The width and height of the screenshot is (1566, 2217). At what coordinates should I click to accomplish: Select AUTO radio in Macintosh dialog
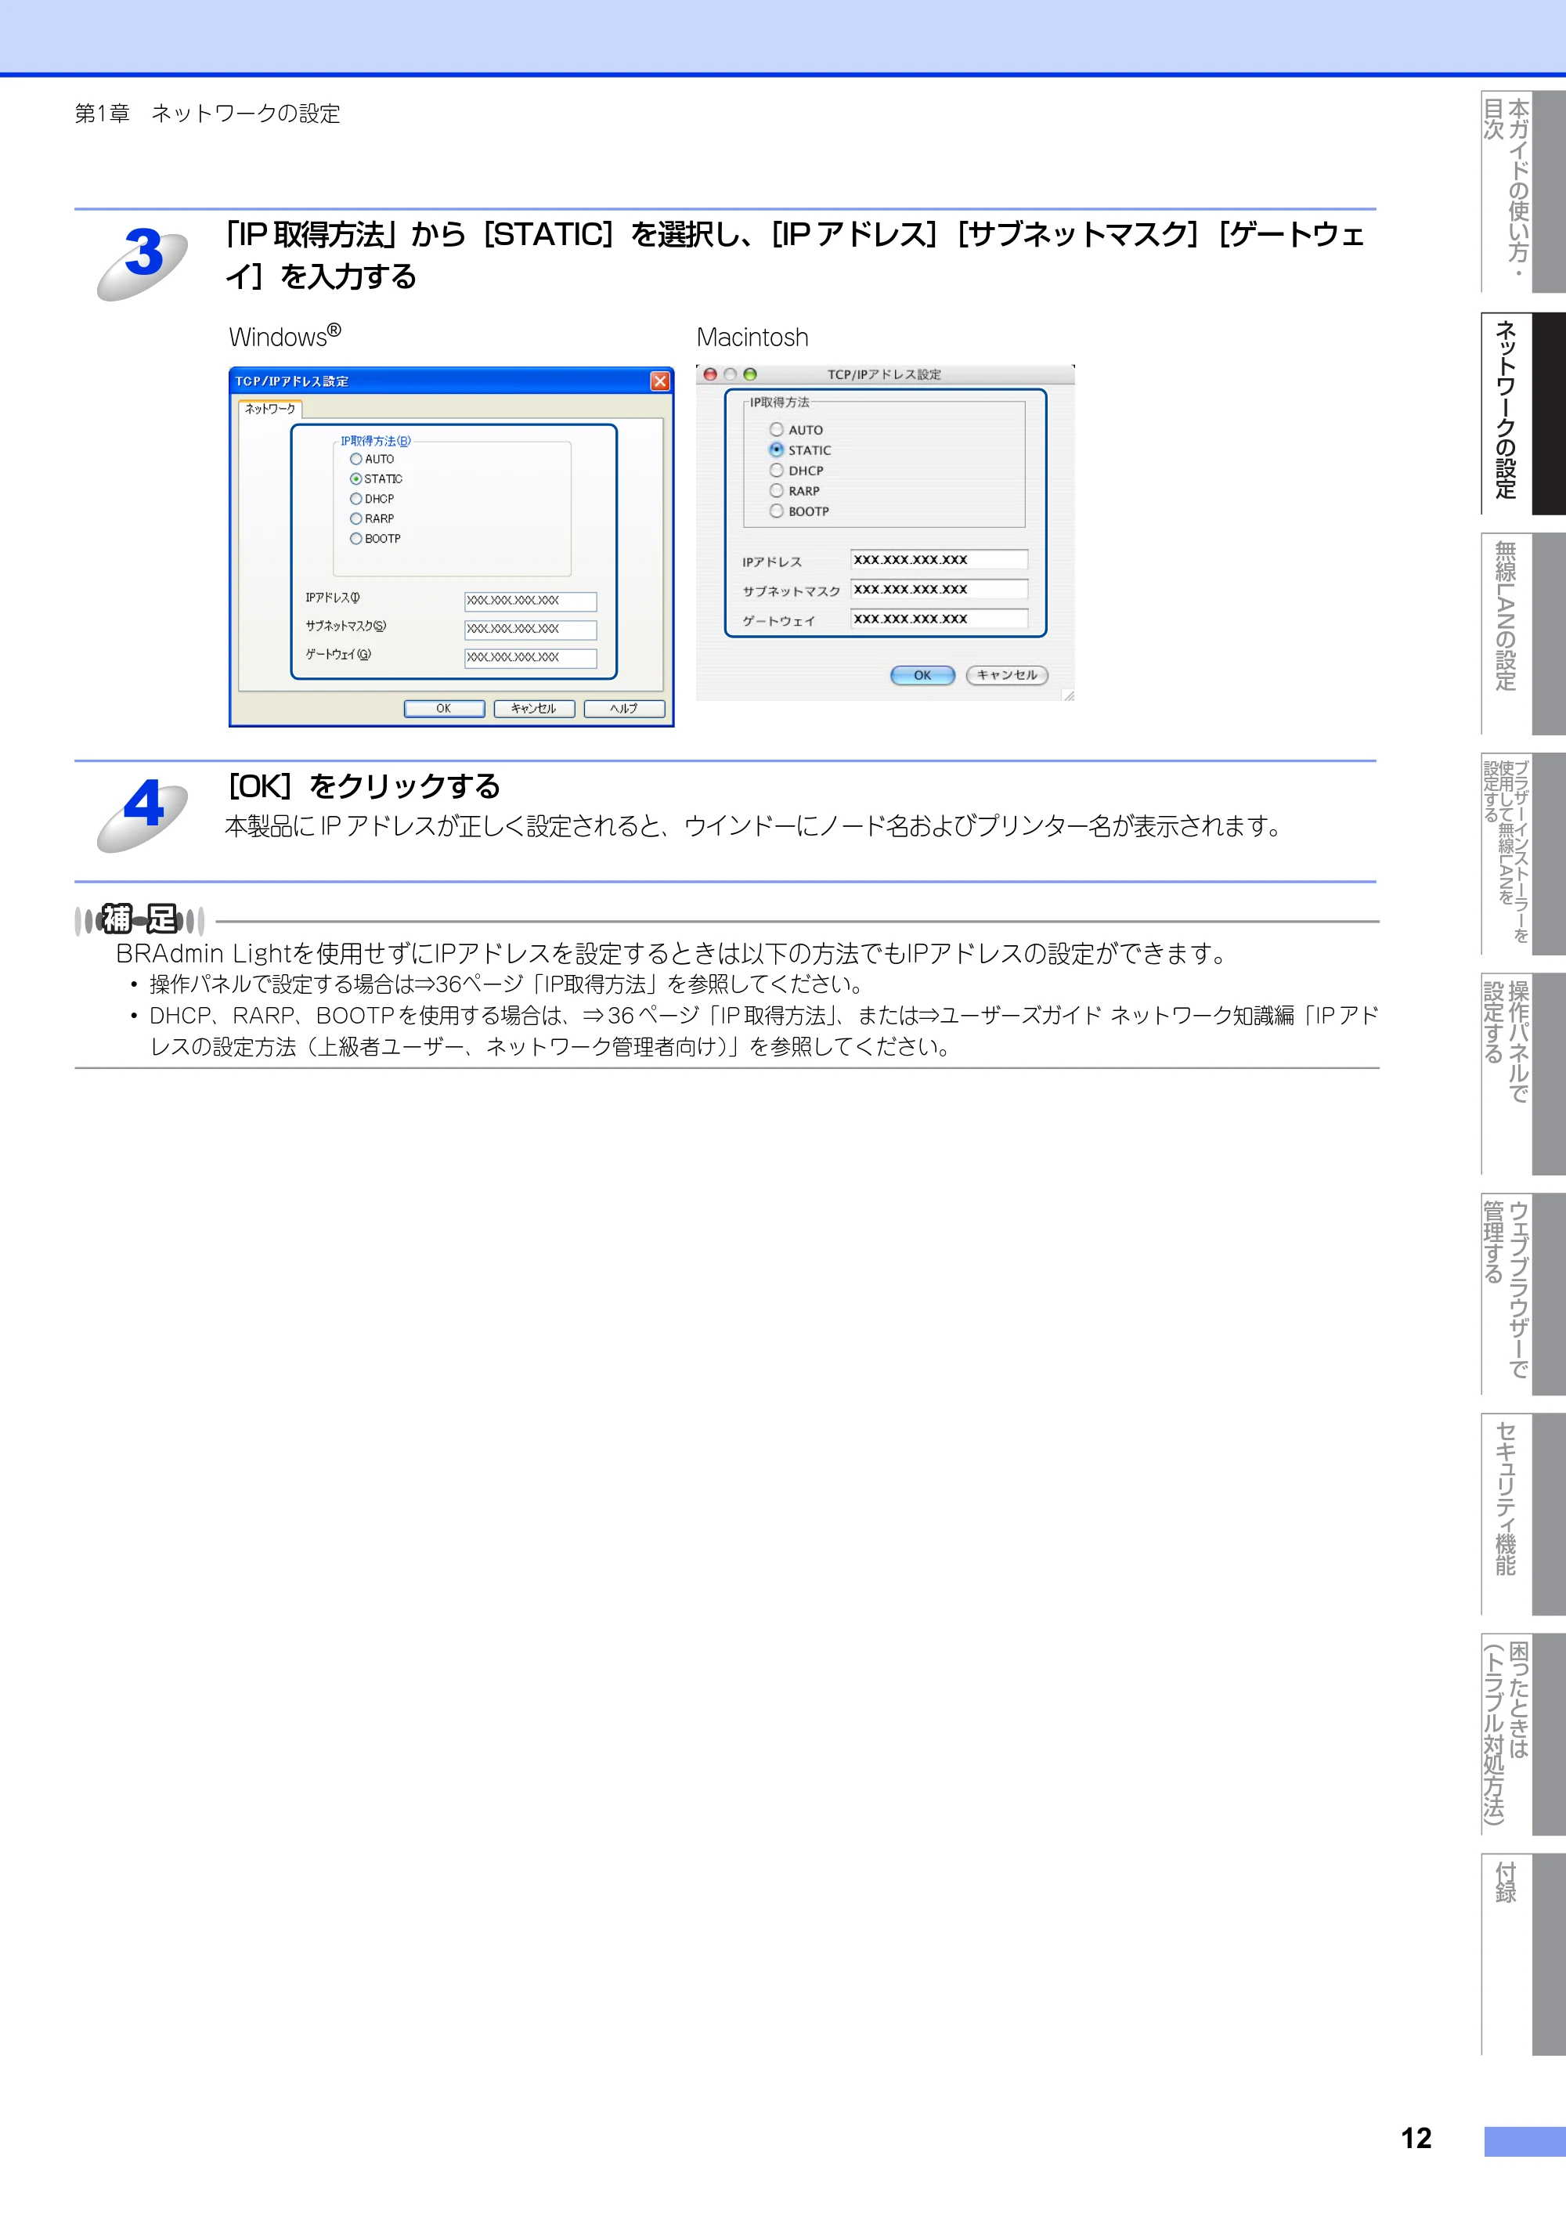point(776,430)
